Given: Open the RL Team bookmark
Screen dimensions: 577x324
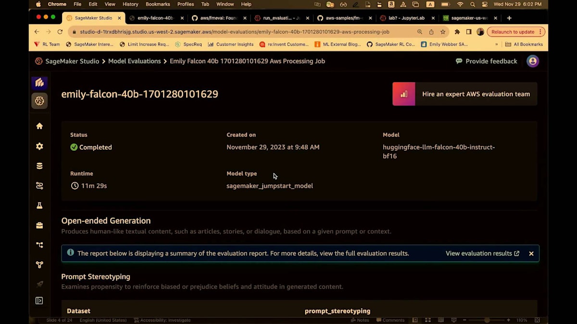Looking at the screenshot, I should (x=47, y=44).
